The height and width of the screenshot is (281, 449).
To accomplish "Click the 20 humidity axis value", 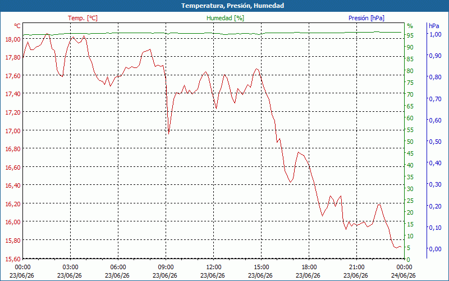I will click(410, 213).
